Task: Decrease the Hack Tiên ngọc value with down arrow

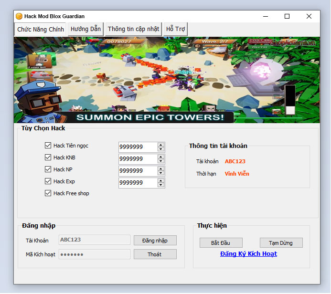Action: click(x=161, y=149)
